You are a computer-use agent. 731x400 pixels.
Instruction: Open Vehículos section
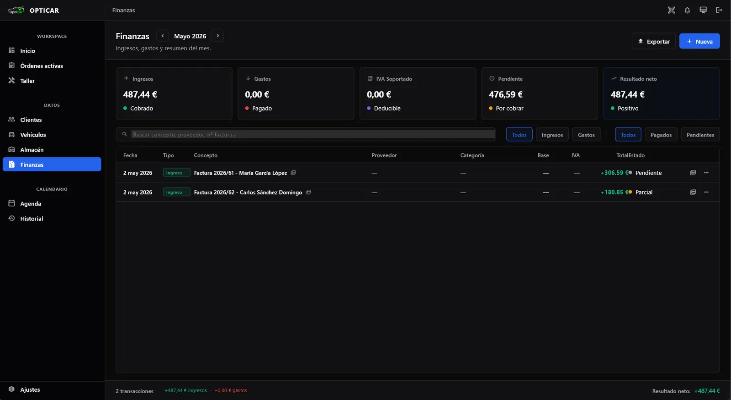click(52, 135)
